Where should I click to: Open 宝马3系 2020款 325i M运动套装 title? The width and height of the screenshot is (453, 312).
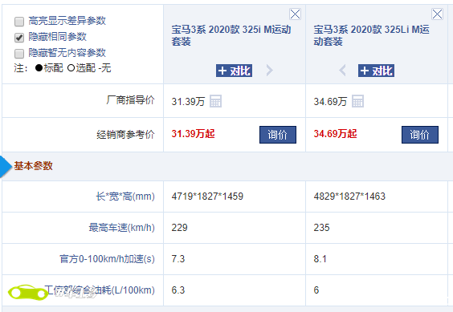pos(231,35)
